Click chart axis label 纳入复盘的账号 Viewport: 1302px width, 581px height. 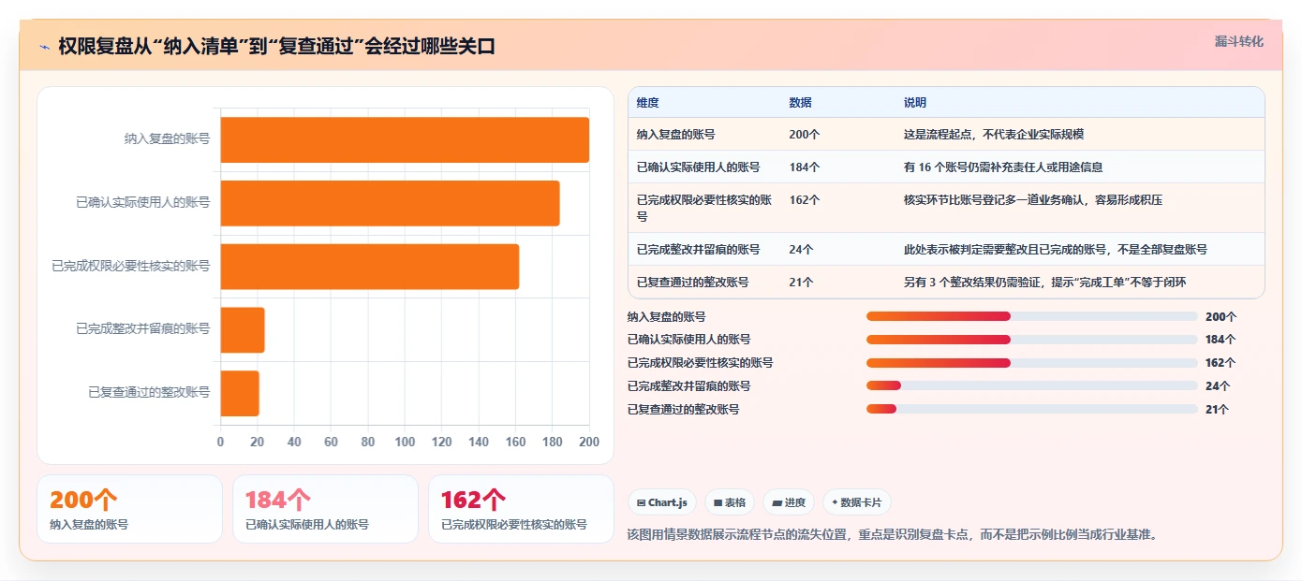point(167,139)
